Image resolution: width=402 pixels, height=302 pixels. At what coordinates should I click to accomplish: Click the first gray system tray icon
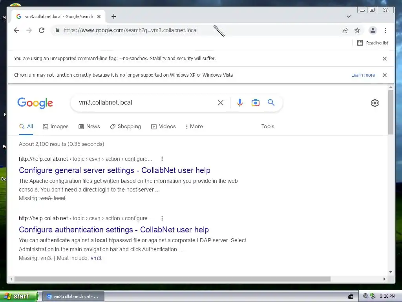point(365,296)
